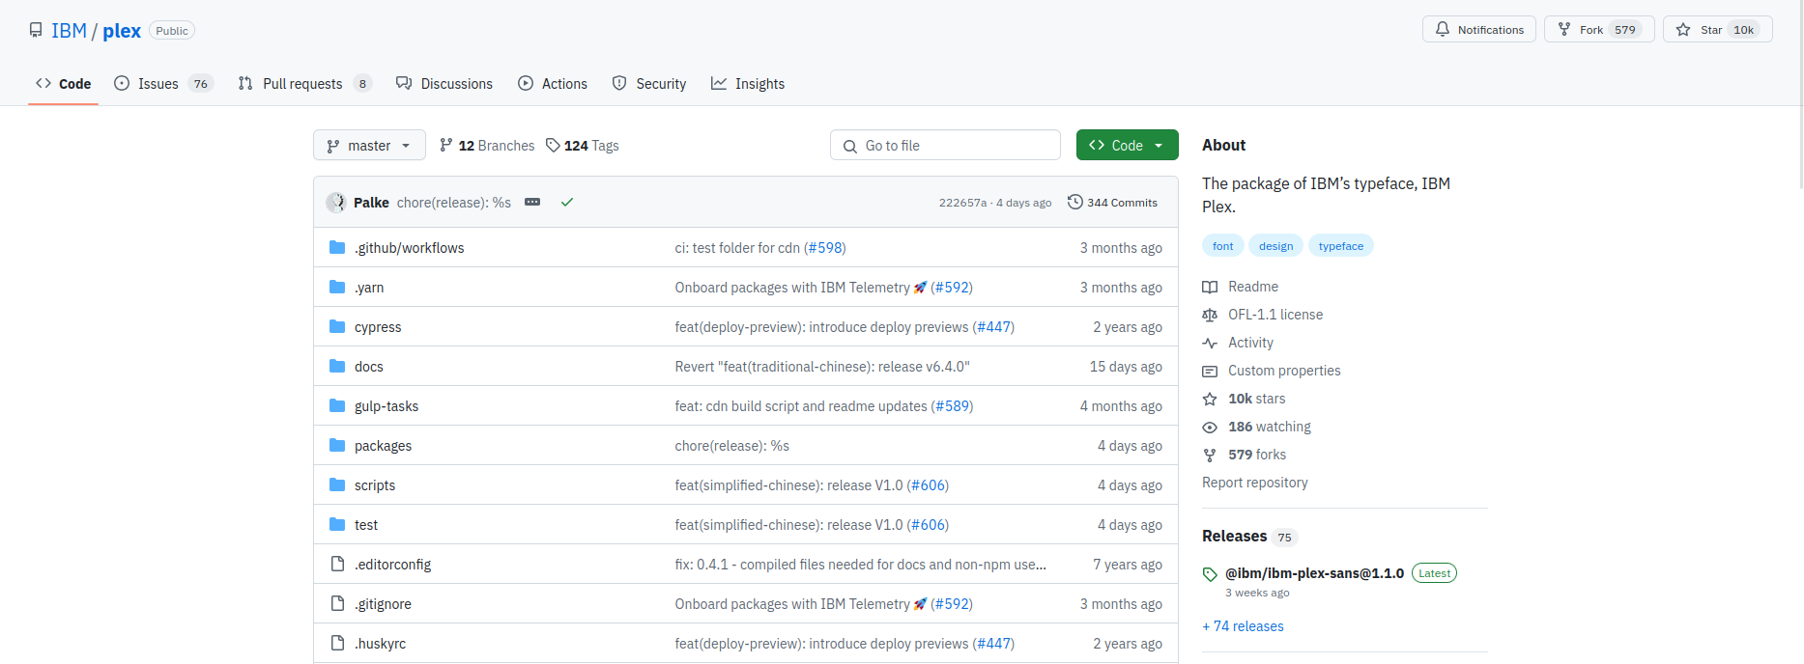
Task: Select the typeface topic tag
Action: 1341,246
